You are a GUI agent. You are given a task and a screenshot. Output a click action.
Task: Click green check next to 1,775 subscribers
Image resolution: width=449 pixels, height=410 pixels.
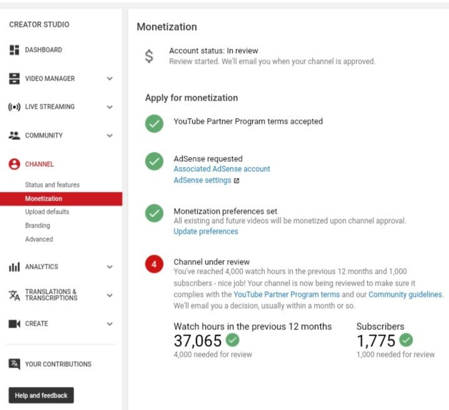(x=406, y=340)
